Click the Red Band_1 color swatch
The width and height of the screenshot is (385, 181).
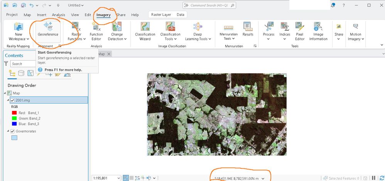tap(14, 113)
